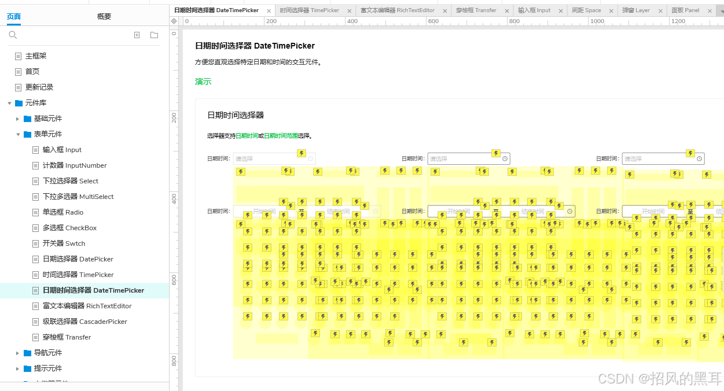Screen dimensions: 724x391
Task: Collapse the 表单元件 folder arrow
Action: (18, 134)
